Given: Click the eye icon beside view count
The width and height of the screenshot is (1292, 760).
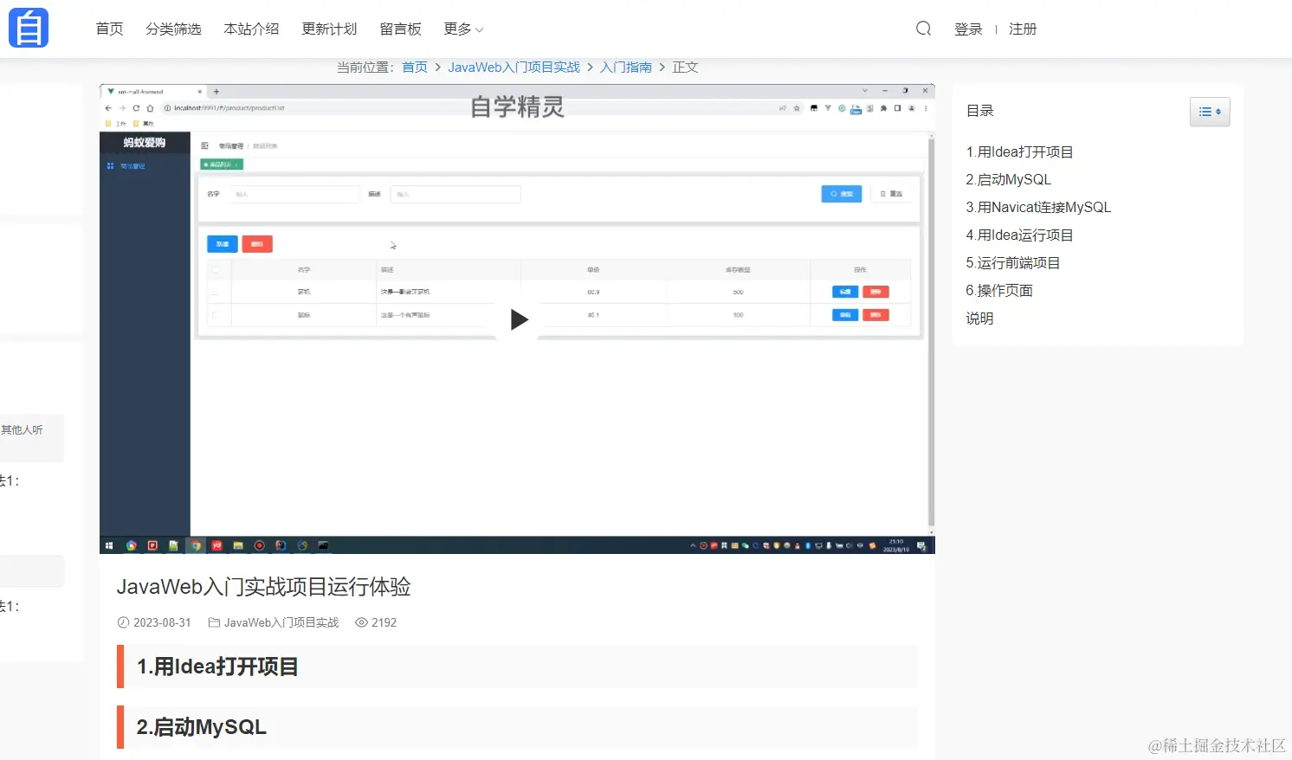Looking at the screenshot, I should point(362,622).
